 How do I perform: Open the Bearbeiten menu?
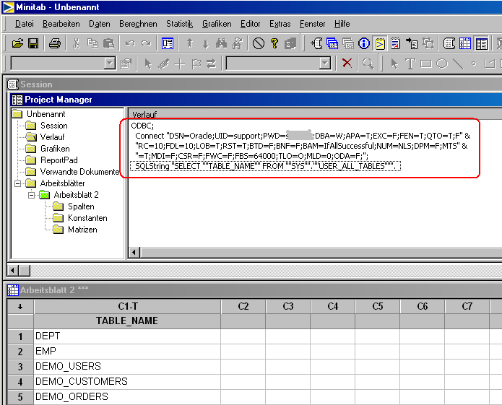click(61, 24)
